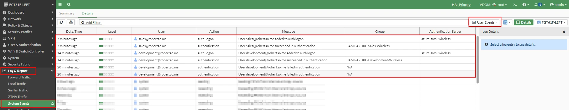Open the Network menu
The width and height of the screenshot is (569, 110).
click(28, 19)
